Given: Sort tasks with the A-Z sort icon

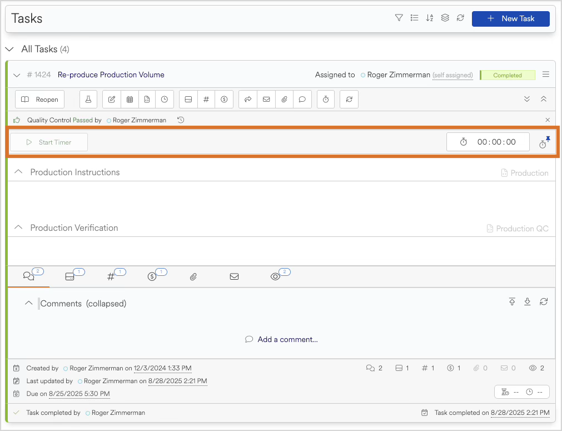Looking at the screenshot, I should [429, 18].
